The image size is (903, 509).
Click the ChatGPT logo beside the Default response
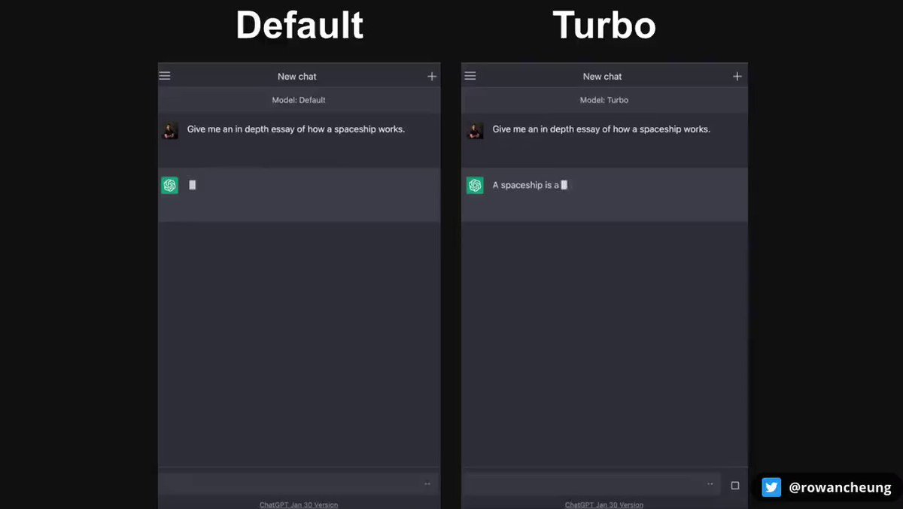169,185
